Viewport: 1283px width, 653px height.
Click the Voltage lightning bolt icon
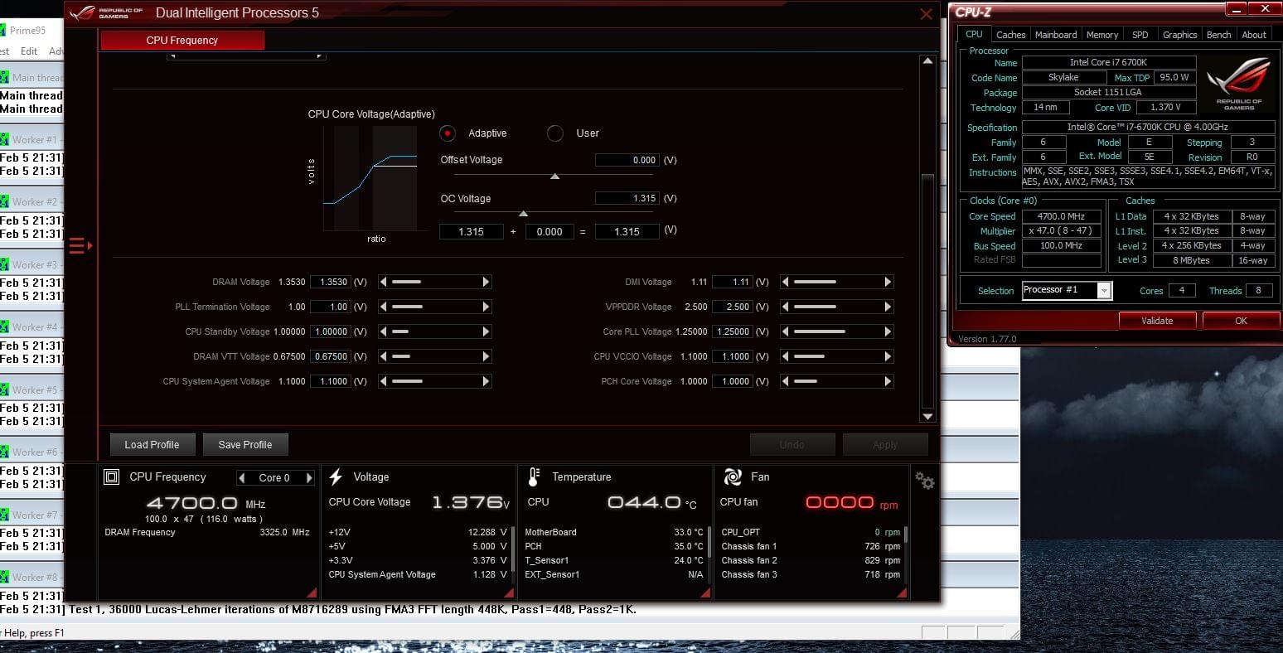coord(336,477)
